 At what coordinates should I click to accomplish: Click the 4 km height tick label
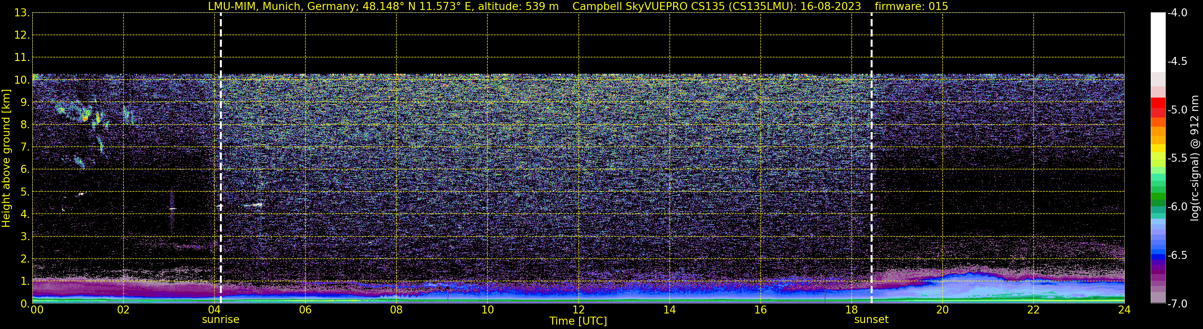[25, 214]
